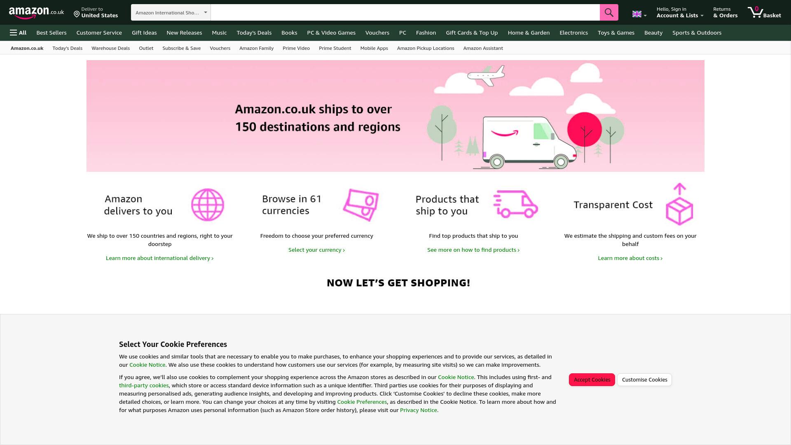Open Prime Student
The width and height of the screenshot is (791, 445).
point(335,48)
